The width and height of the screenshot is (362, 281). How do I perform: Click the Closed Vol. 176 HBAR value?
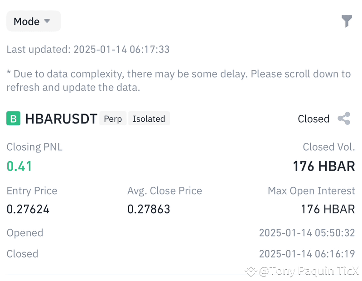323,166
